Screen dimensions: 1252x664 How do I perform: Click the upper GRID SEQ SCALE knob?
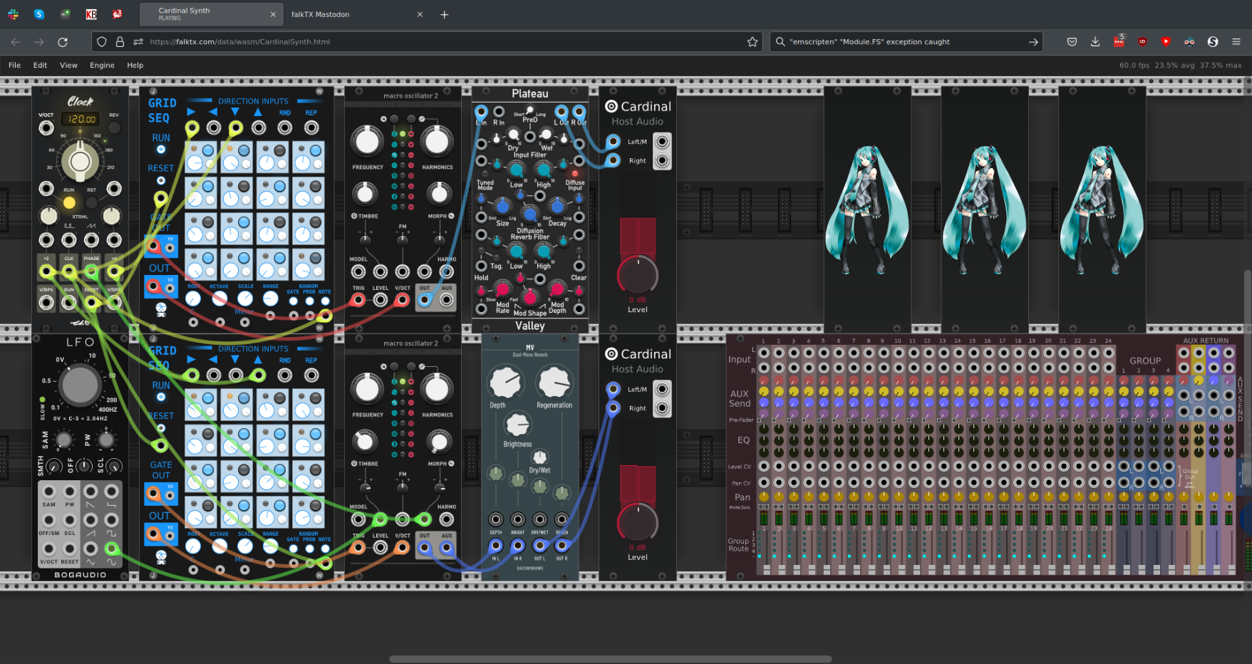245,299
